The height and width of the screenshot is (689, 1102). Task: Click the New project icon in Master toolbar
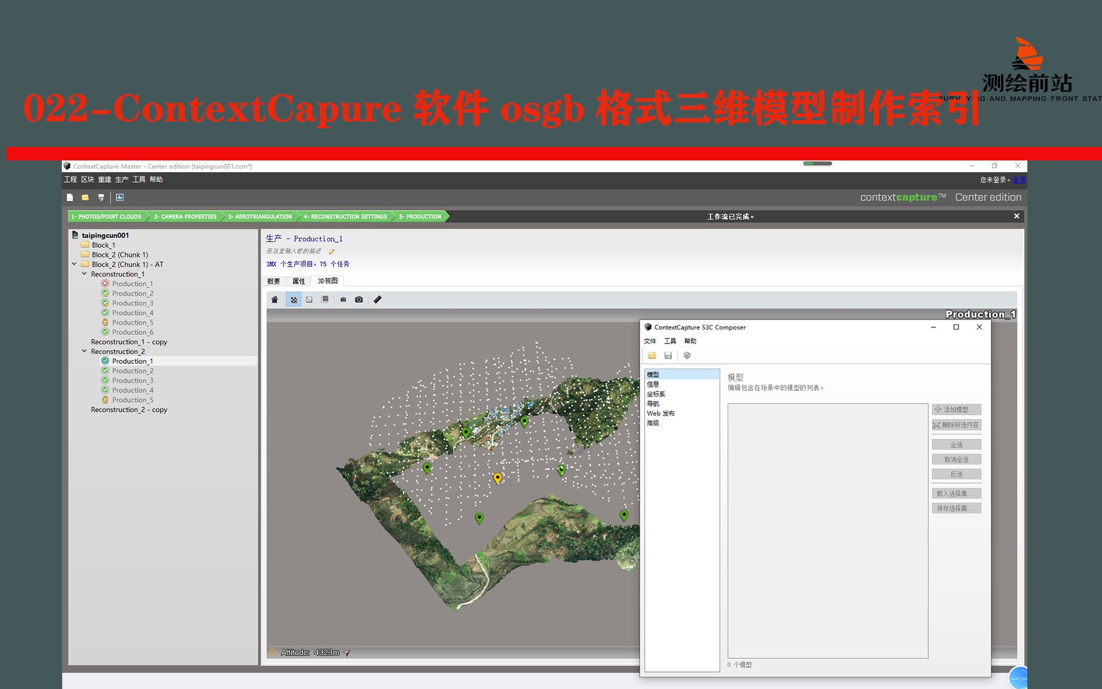[x=70, y=198]
